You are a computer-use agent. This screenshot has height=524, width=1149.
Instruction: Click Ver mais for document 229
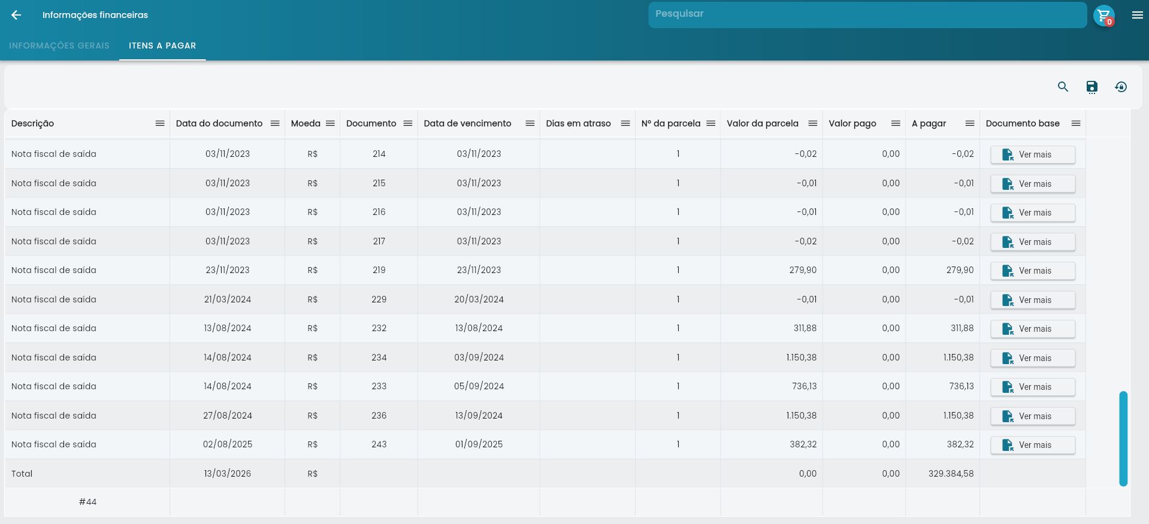[1033, 300]
